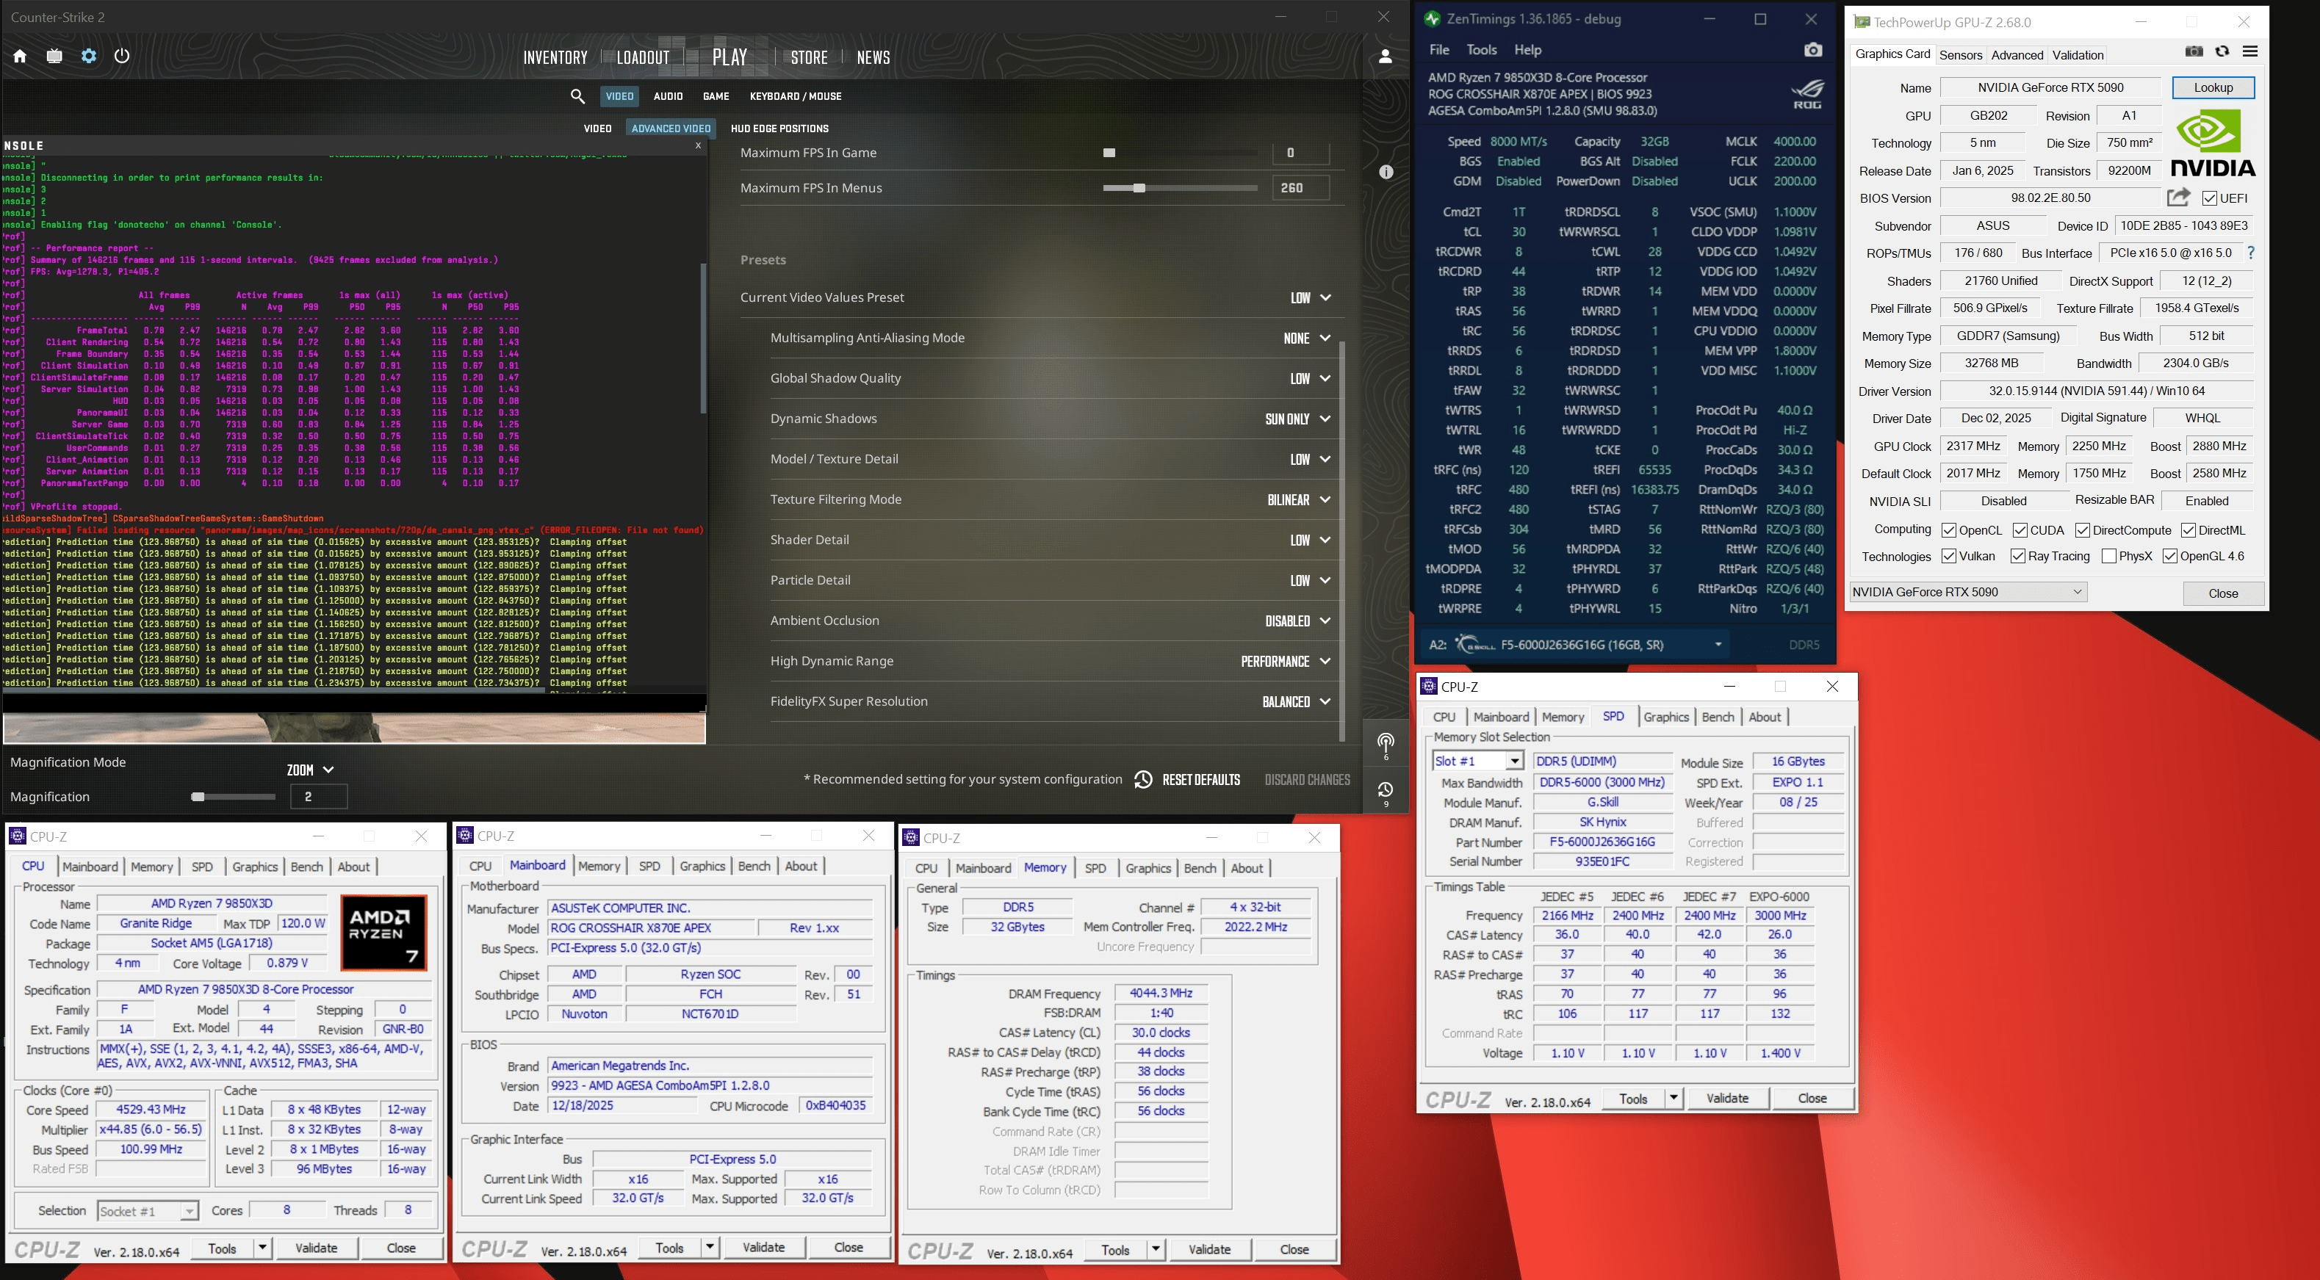Toggle the PhysX checkbox
Image resolution: width=2320 pixels, height=1280 pixels.
pyautogui.click(x=2108, y=557)
